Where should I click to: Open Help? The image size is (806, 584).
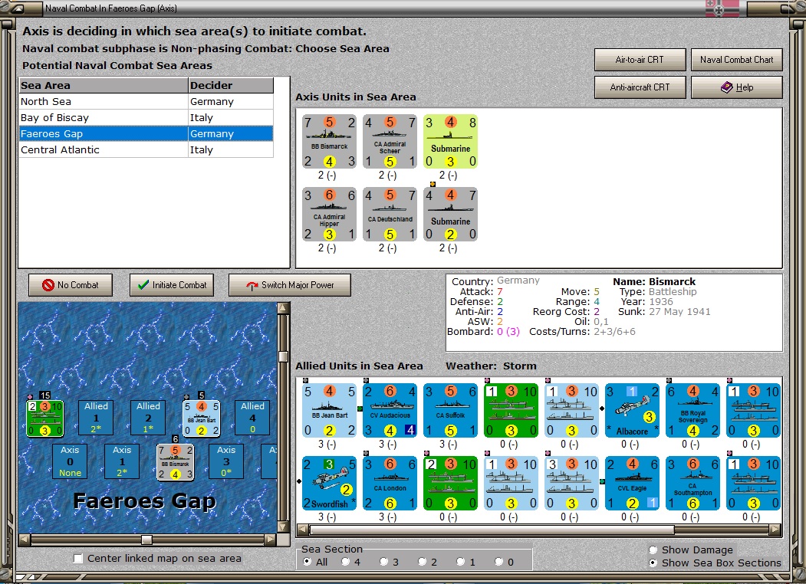click(x=737, y=87)
